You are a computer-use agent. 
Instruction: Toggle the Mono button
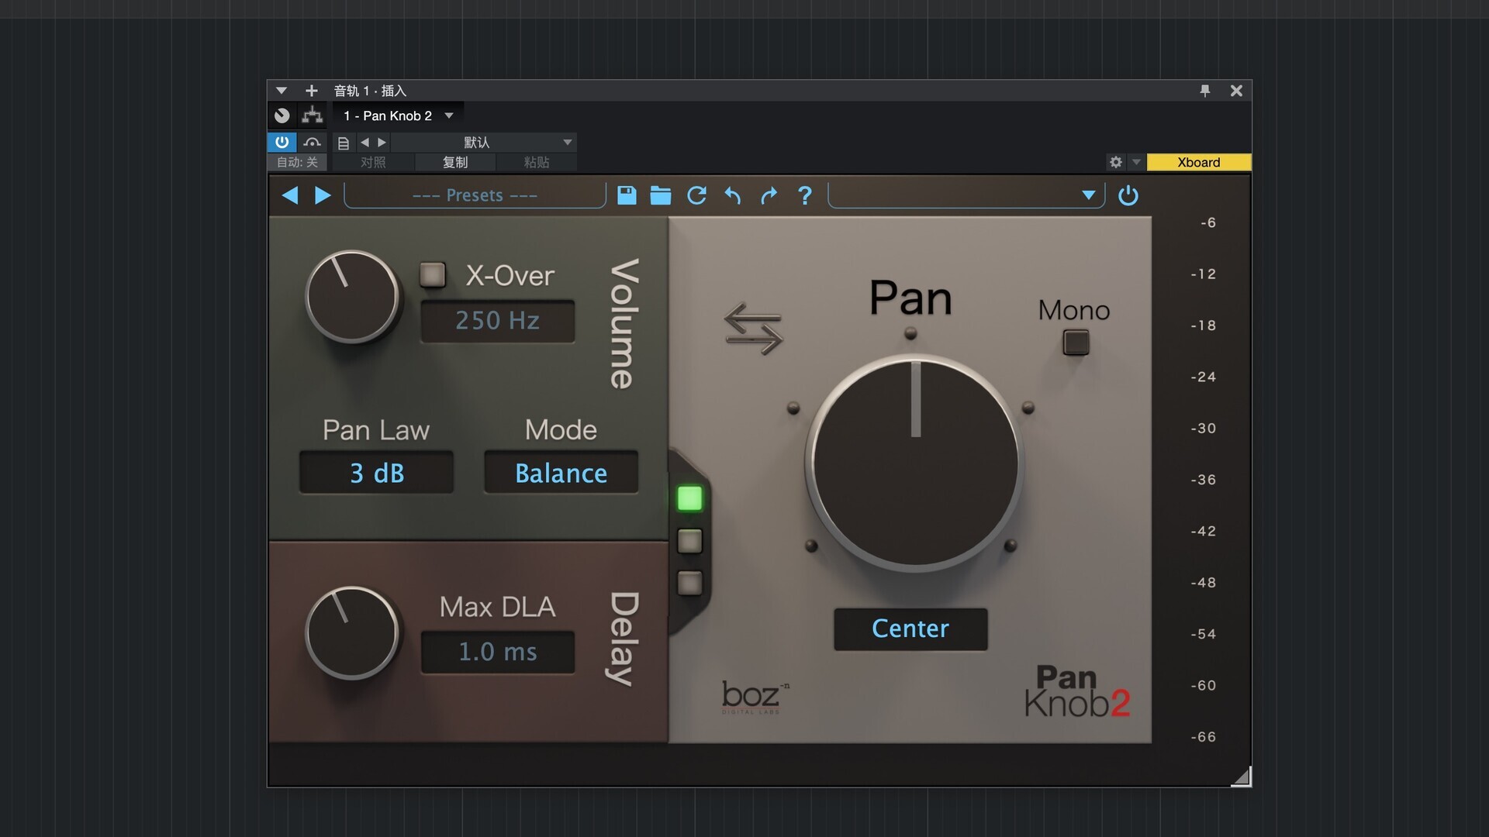[x=1076, y=342]
